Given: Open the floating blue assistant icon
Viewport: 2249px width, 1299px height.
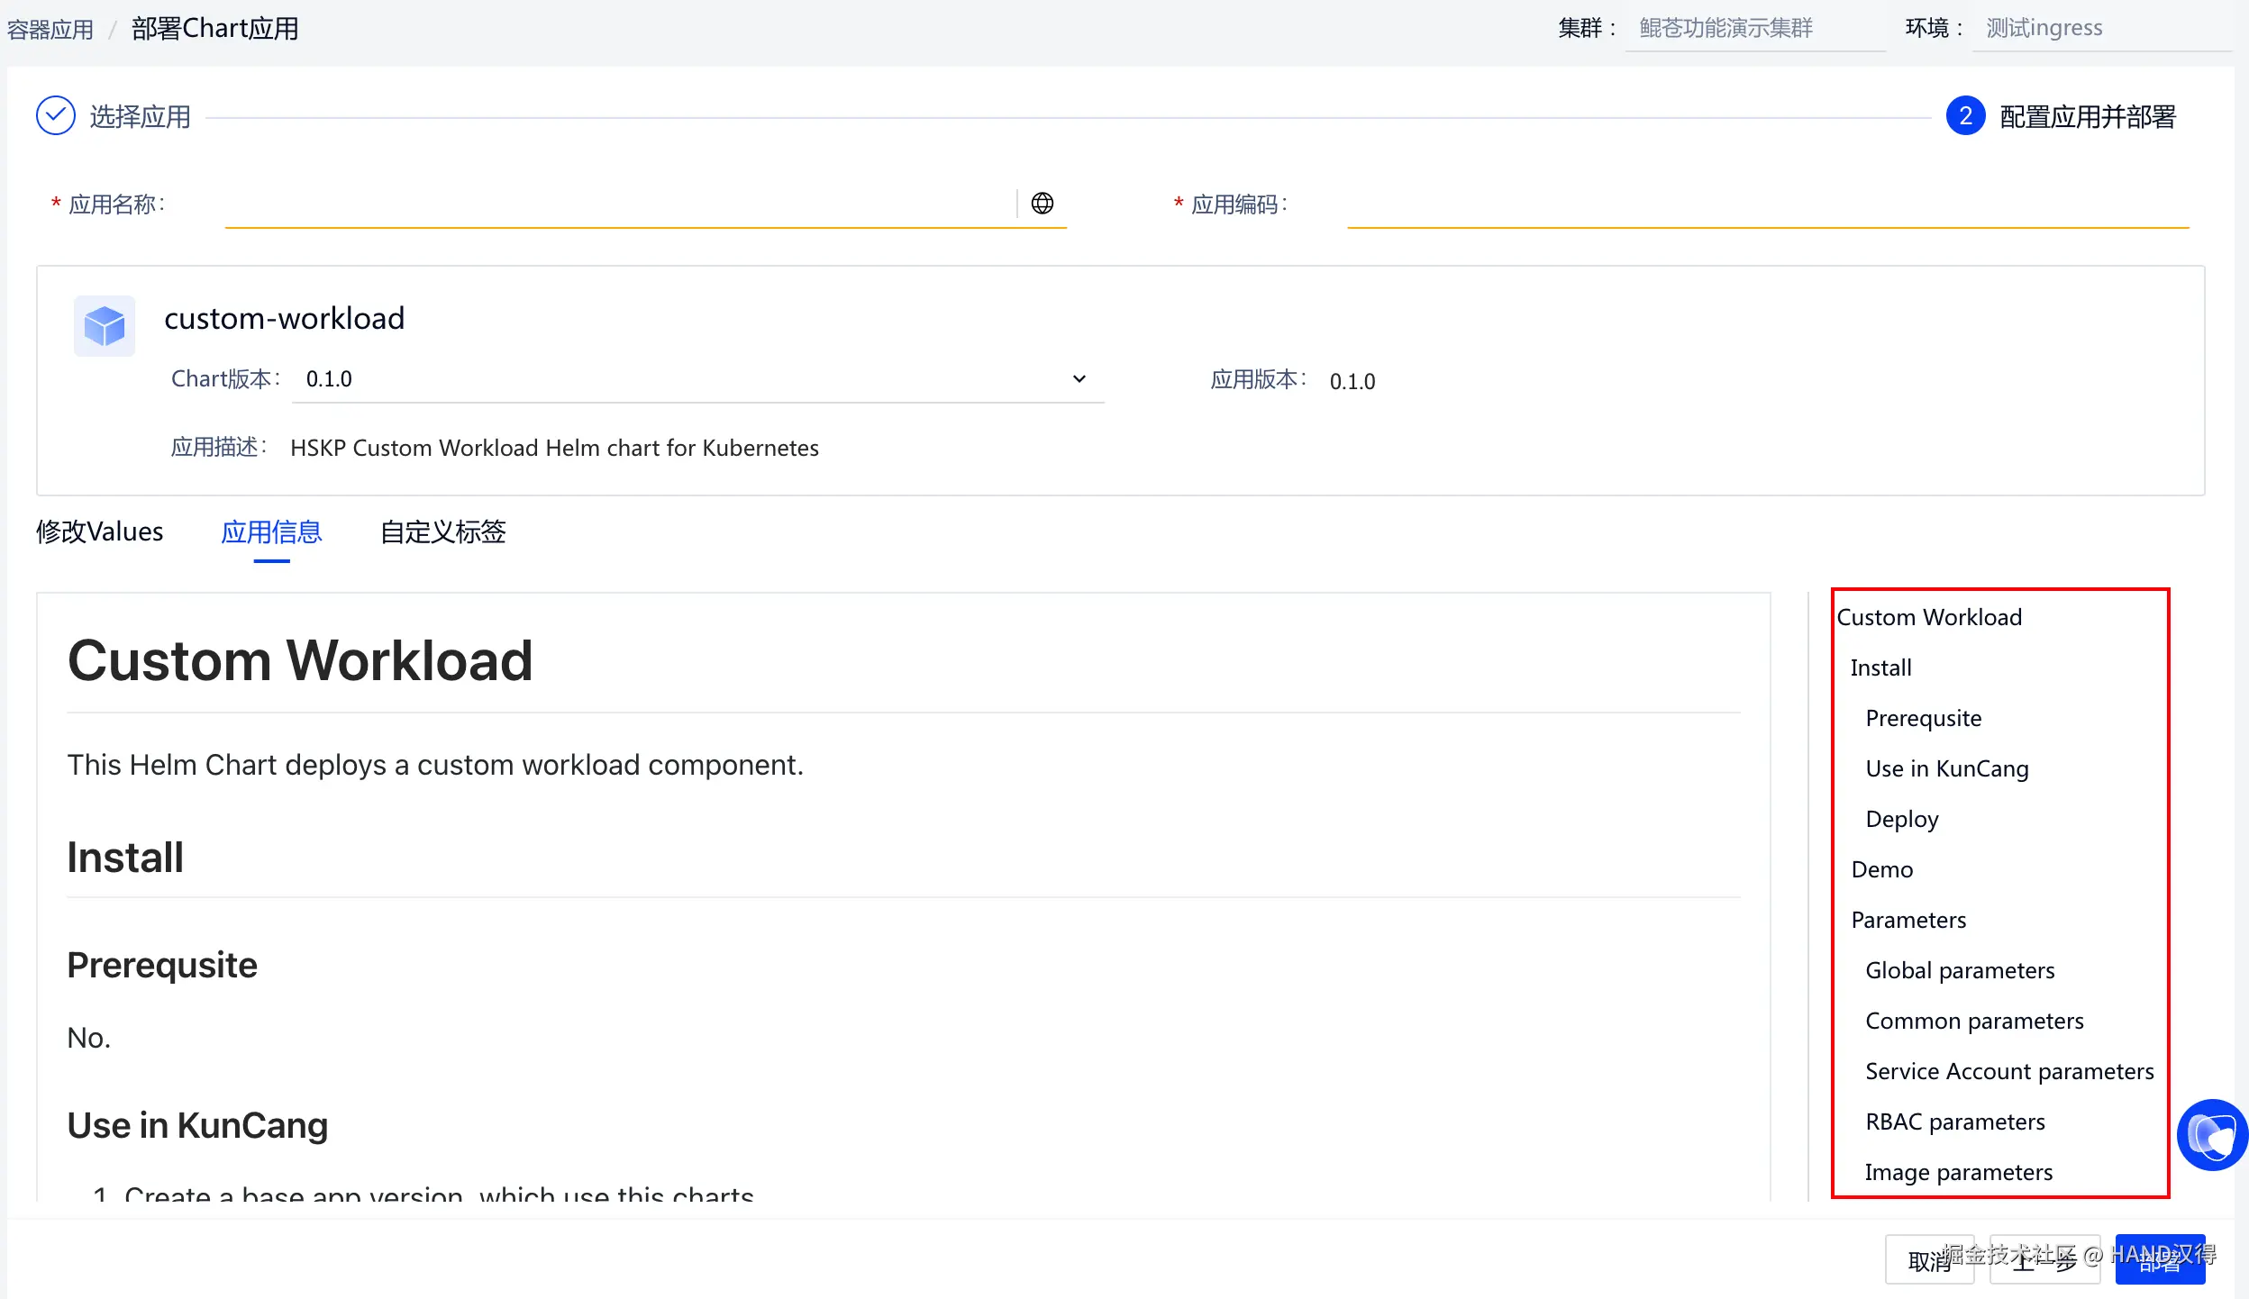Looking at the screenshot, I should coord(2212,1135).
